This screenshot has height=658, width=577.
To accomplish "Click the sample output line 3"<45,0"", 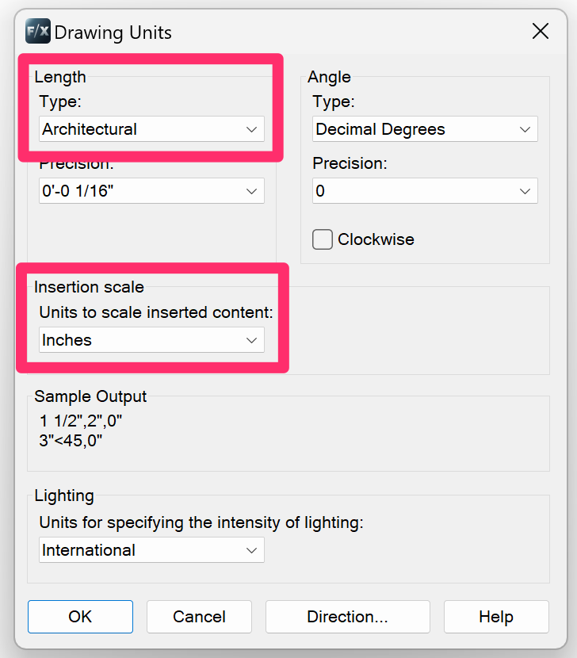I will [x=71, y=440].
